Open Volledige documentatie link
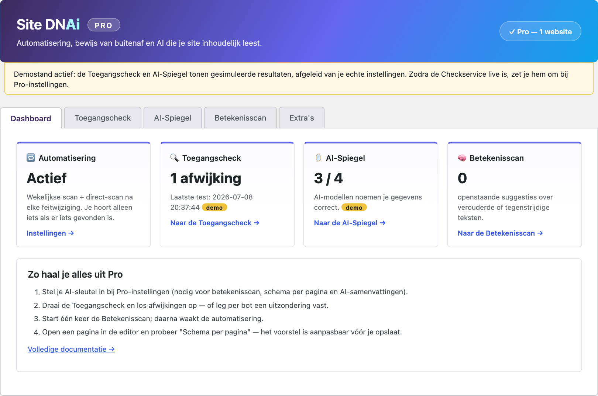The width and height of the screenshot is (598, 396). (x=71, y=349)
